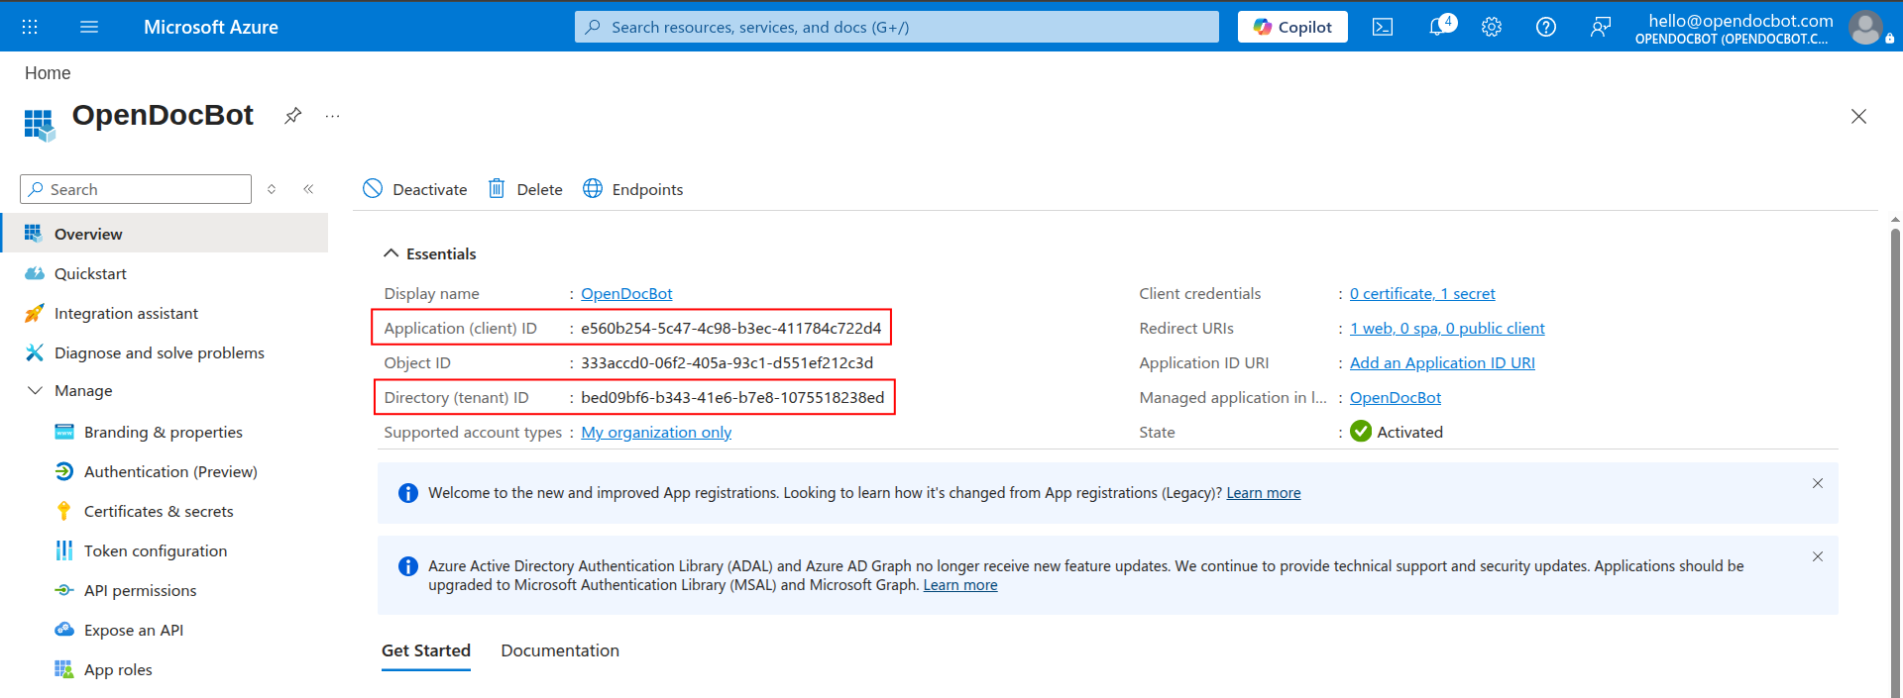
Task: Go to Branding & properties
Action: 165,432
